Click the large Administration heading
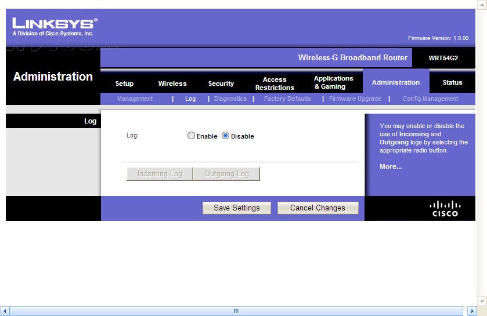The height and width of the screenshot is (316, 487). pos(53,77)
